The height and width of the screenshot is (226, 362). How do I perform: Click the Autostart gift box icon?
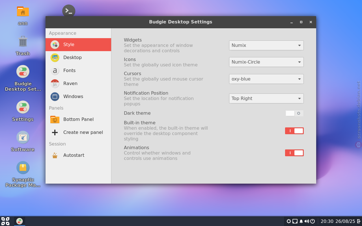coord(55,155)
